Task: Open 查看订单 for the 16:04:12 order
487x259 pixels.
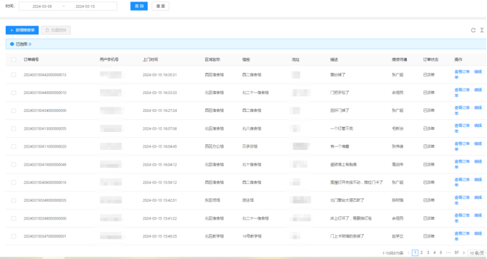Action: [x=462, y=162]
